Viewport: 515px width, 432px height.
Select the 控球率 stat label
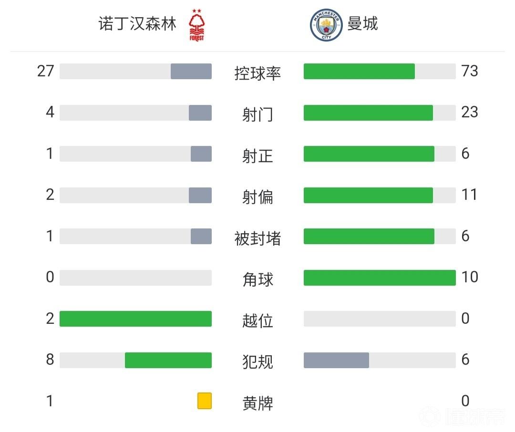point(257,73)
